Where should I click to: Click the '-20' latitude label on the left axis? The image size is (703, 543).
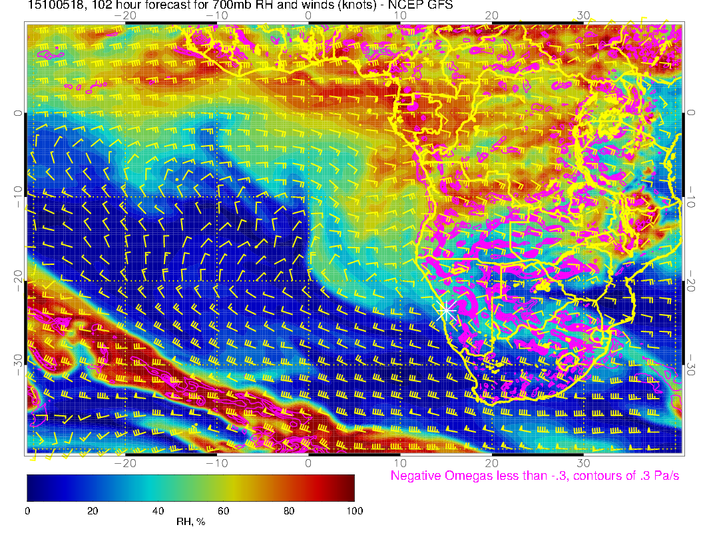[x=17, y=280]
